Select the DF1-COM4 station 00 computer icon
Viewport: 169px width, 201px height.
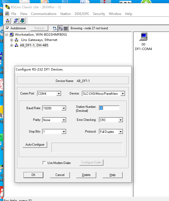pos(143,36)
